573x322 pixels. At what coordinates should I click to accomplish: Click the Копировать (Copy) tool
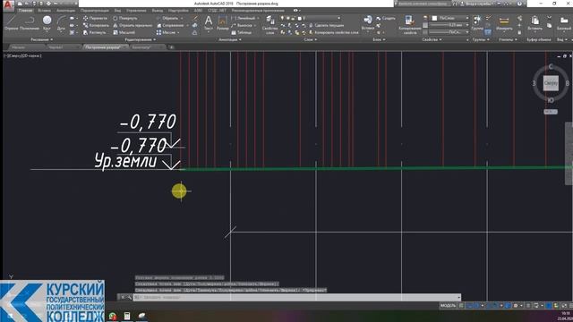96,25
